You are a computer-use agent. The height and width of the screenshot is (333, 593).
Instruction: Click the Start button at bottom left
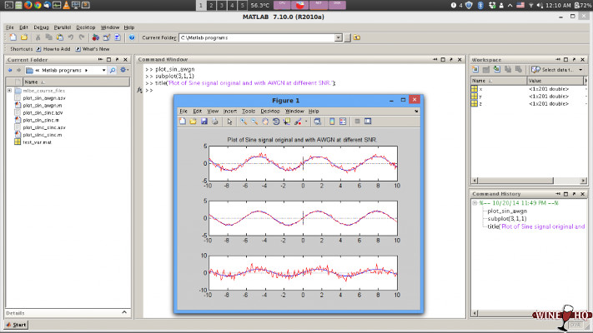(x=16, y=325)
